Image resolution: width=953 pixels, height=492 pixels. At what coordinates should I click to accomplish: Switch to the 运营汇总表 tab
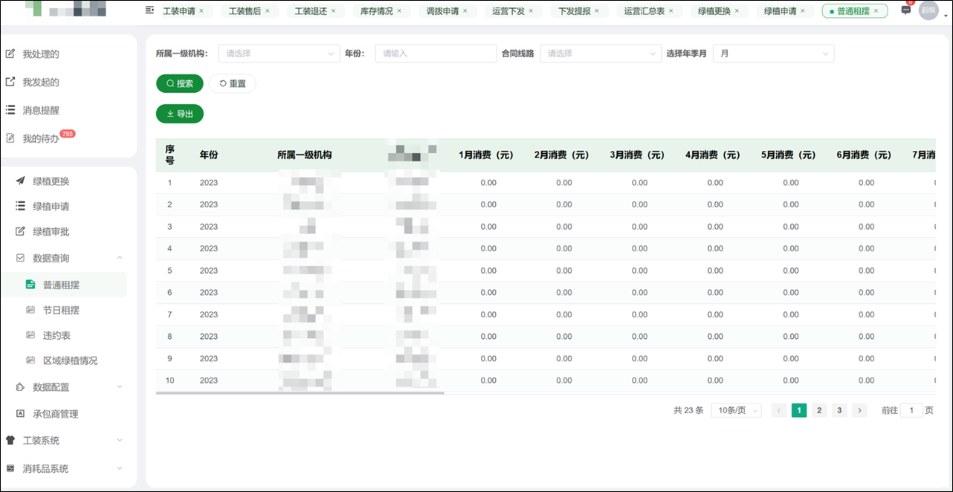coord(644,11)
